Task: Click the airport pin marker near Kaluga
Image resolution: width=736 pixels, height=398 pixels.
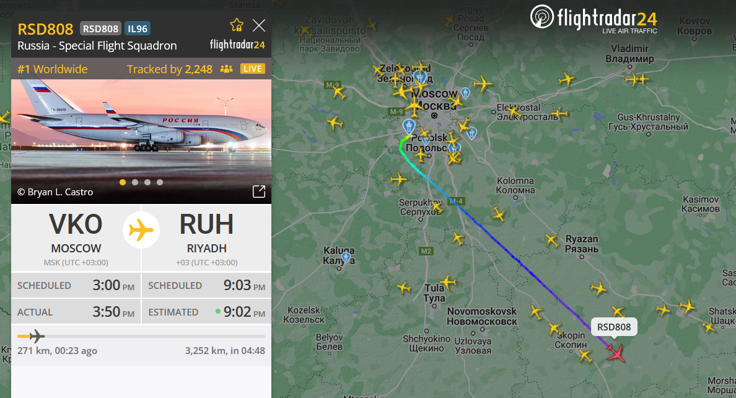Action: tap(346, 257)
